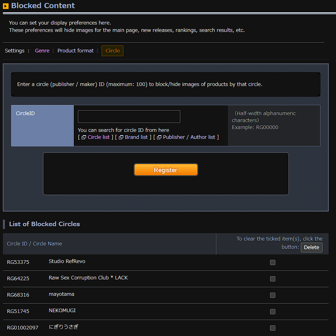Click the Example: RG00000 hint text

(x=255, y=127)
